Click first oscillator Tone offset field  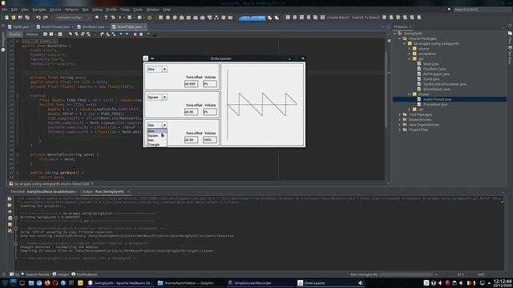click(191, 84)
